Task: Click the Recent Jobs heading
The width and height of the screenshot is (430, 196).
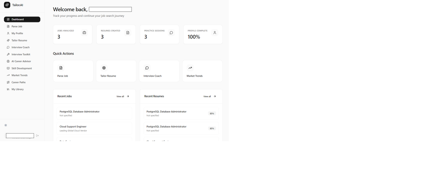Action: [x=64, y=96]
